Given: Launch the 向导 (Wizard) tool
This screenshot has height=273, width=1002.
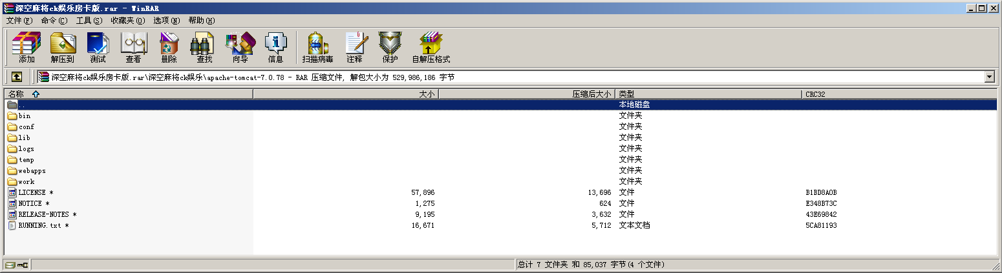Looking at the screenshot, I should [240, 48].
